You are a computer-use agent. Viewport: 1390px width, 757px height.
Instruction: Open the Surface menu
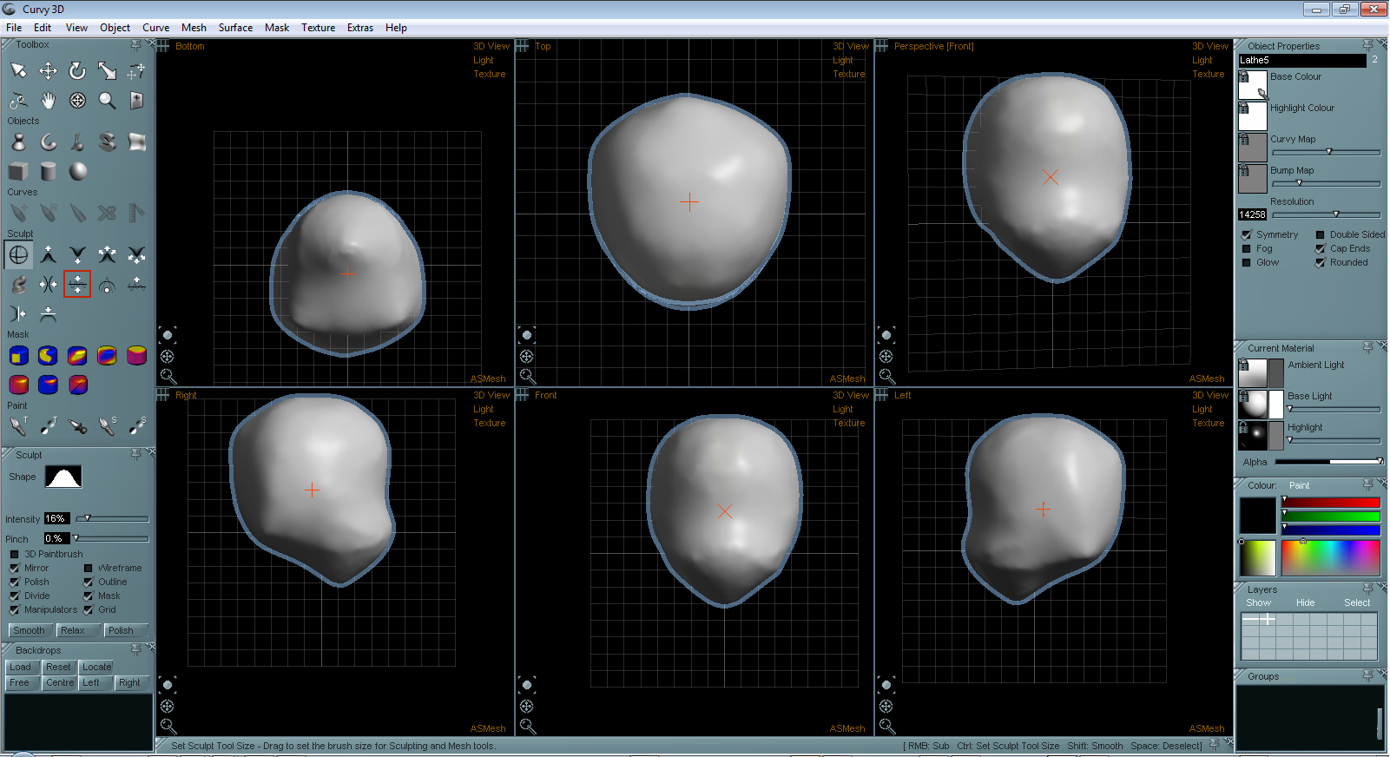[235, 28]
